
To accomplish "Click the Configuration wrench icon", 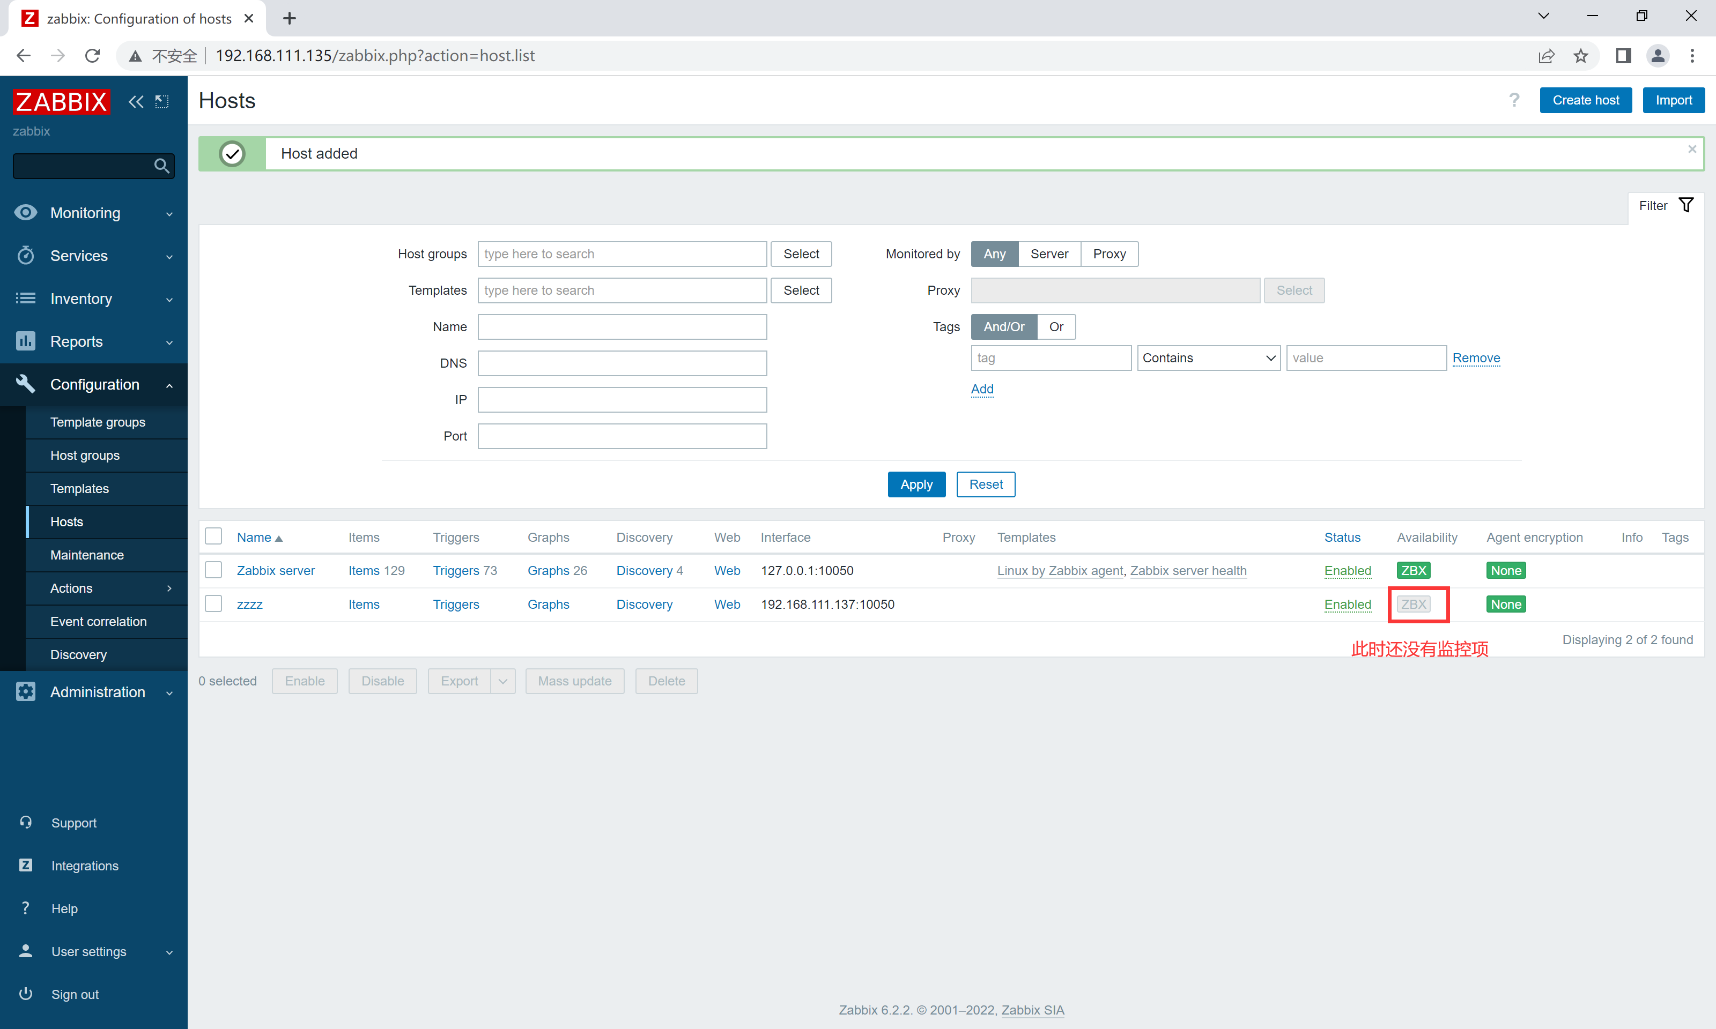I will coord(26,383).
